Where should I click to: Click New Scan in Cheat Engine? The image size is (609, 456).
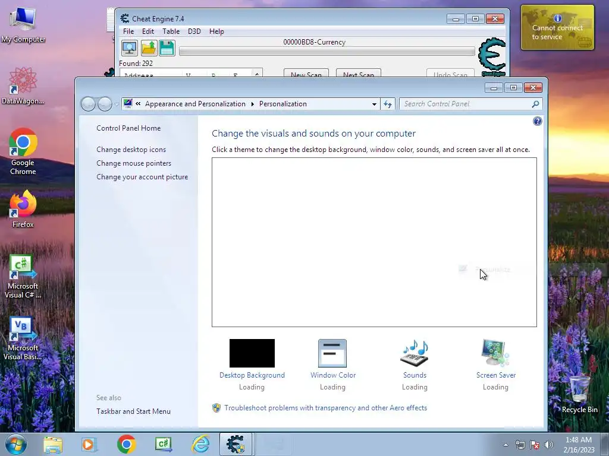306,73
